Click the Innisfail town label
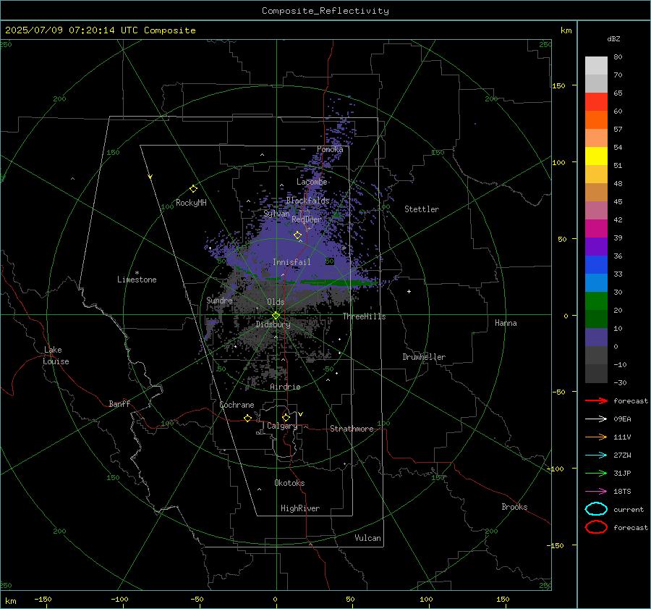651x609 pixels. (x=292, y=262)
